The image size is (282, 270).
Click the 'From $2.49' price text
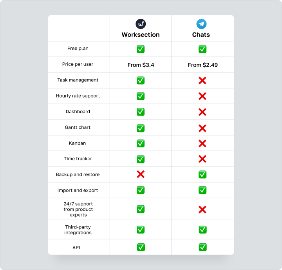coord(202,65)
